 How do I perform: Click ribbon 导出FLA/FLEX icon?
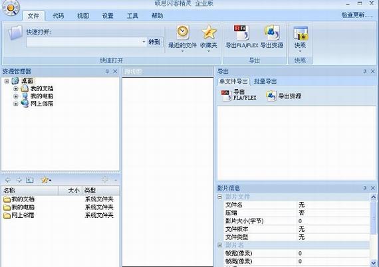click(241, 32)
